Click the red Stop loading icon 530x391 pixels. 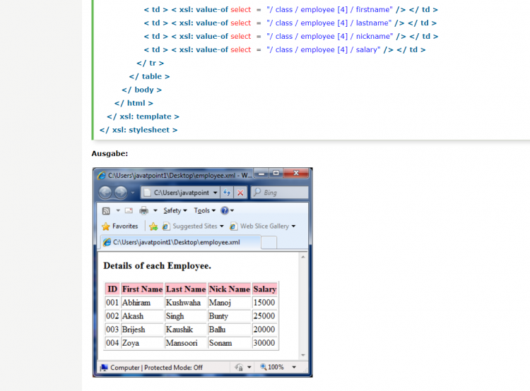240,193
